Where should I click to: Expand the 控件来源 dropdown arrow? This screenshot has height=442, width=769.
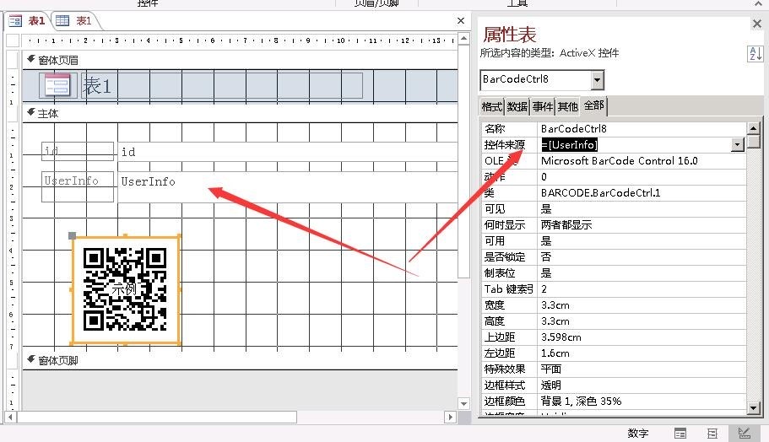(737, 144)
